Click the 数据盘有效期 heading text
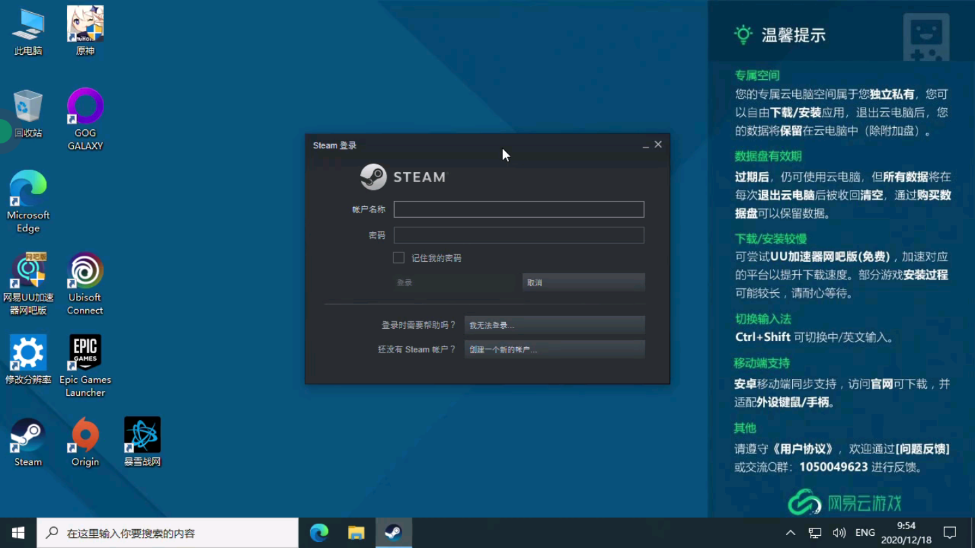This screenshot has height=548, width=975. click(x=768, y=156)
